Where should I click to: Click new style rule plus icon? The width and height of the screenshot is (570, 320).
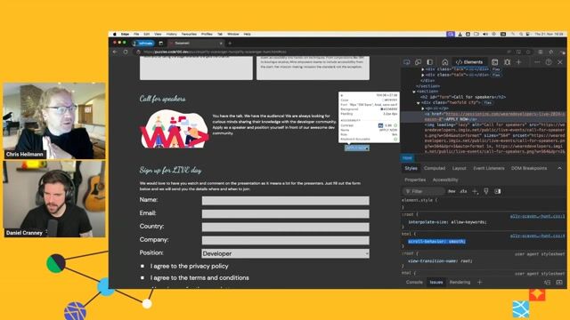point(475,191)
